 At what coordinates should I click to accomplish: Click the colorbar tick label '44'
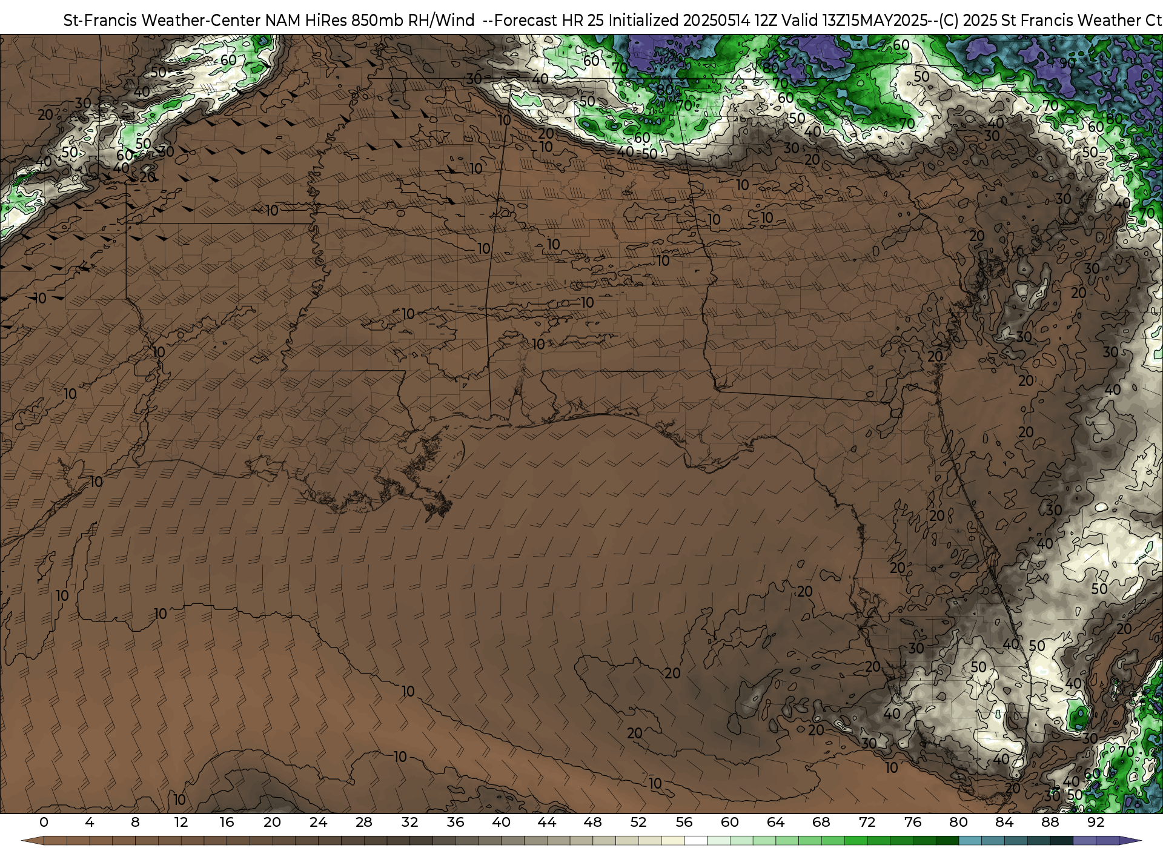(x=547, y=823)
